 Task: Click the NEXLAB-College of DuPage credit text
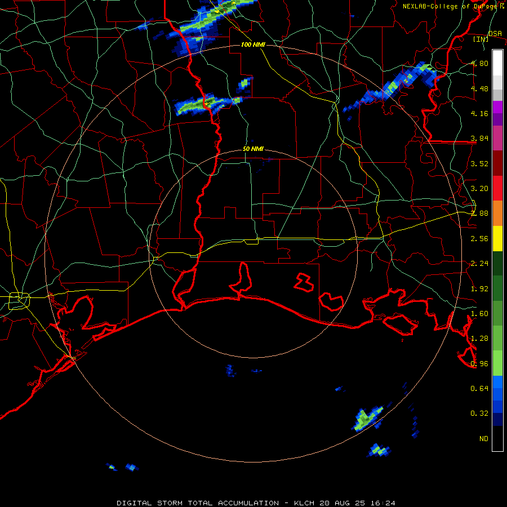coord(453,6)
